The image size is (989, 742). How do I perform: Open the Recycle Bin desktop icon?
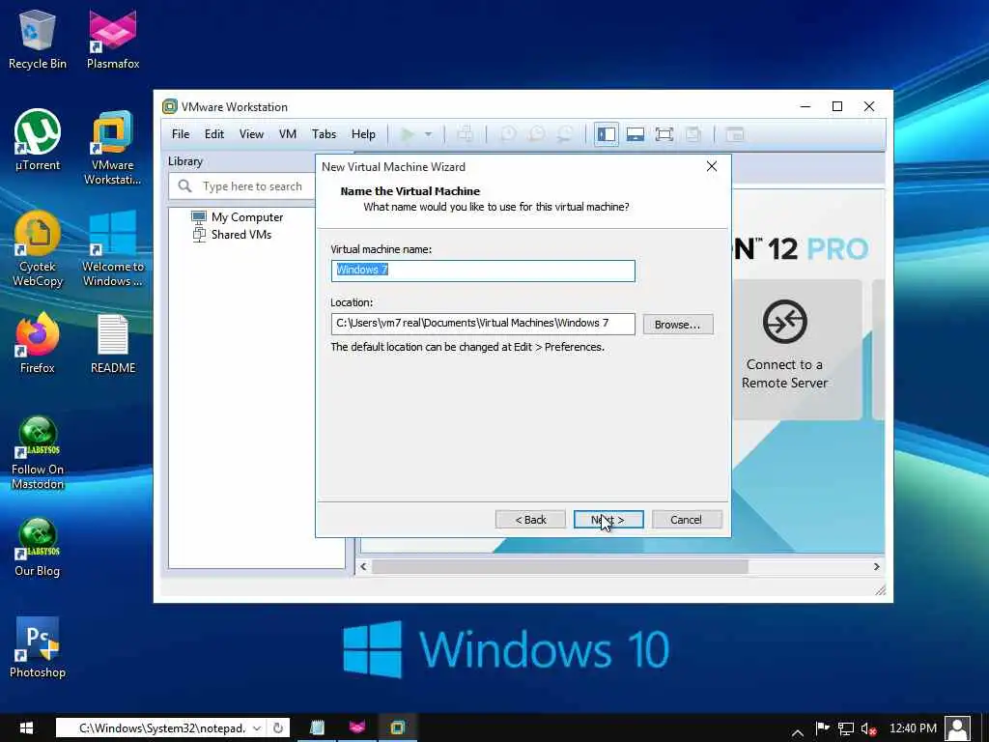point(38,39)
